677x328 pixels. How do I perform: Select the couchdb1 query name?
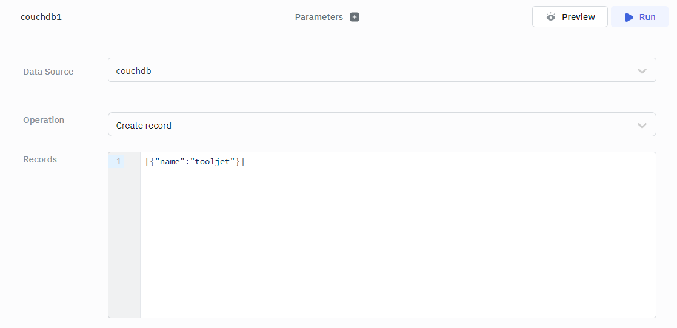click(41, 17)
